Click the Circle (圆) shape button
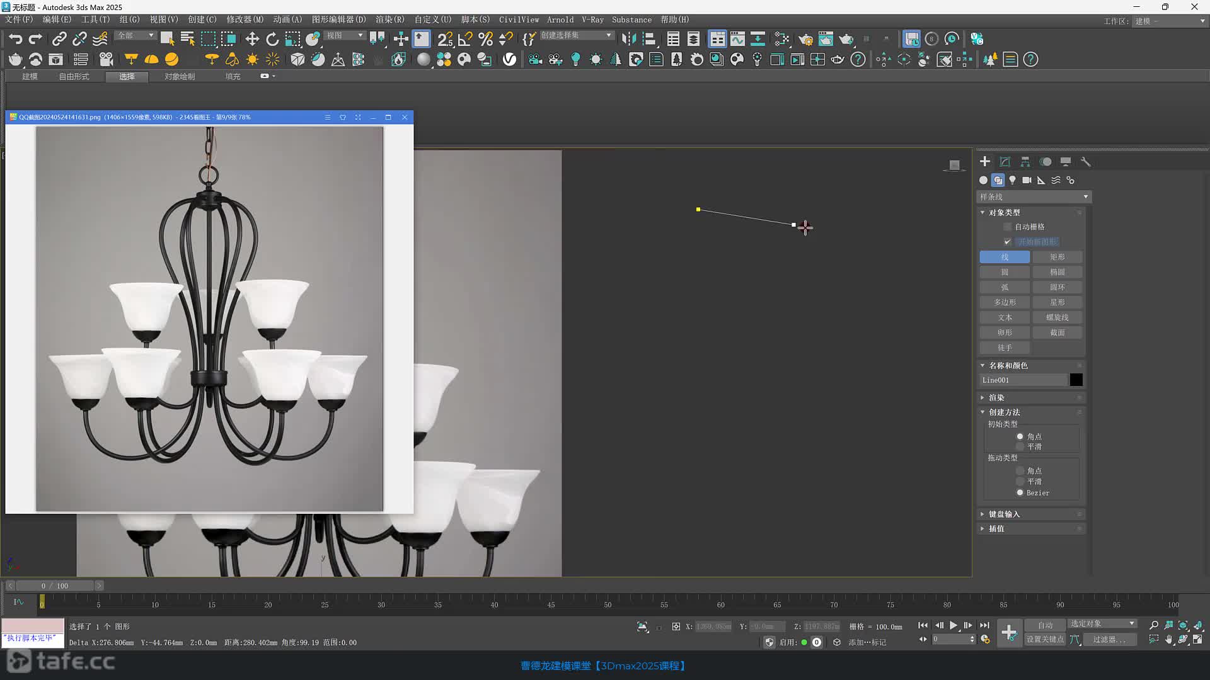This screenshot has width=1210, height=680. tap(1005, 272)
